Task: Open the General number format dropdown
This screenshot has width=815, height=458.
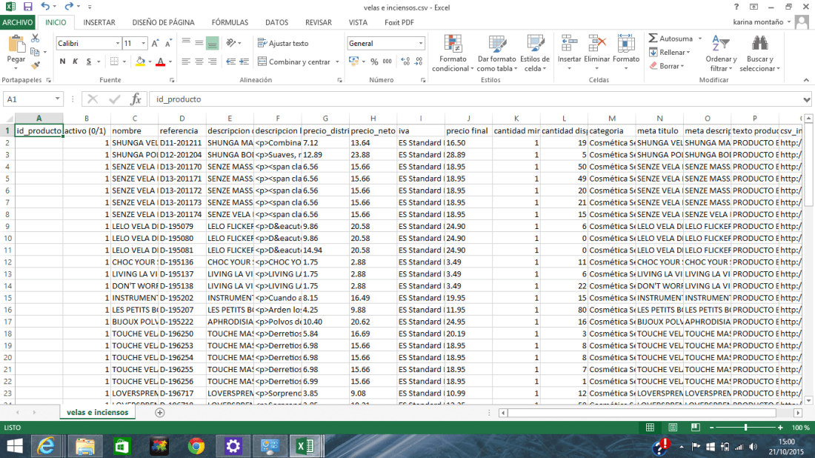Action: coord(421,44)
